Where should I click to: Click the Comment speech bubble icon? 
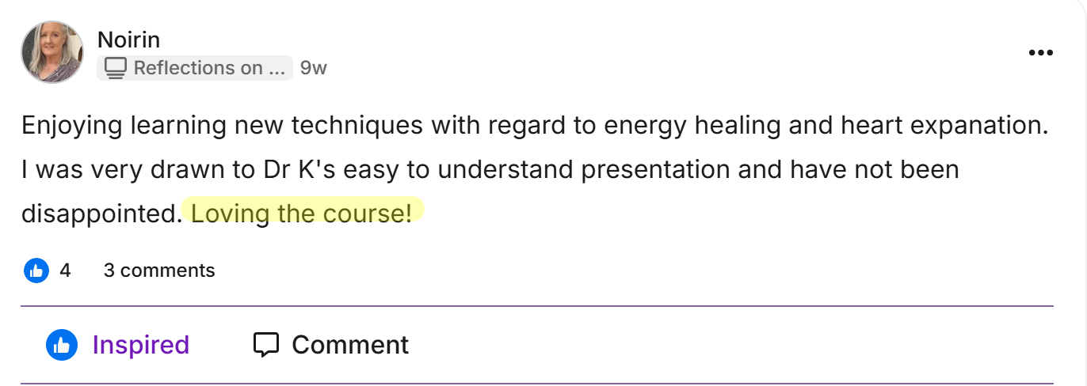coord(266,345)
